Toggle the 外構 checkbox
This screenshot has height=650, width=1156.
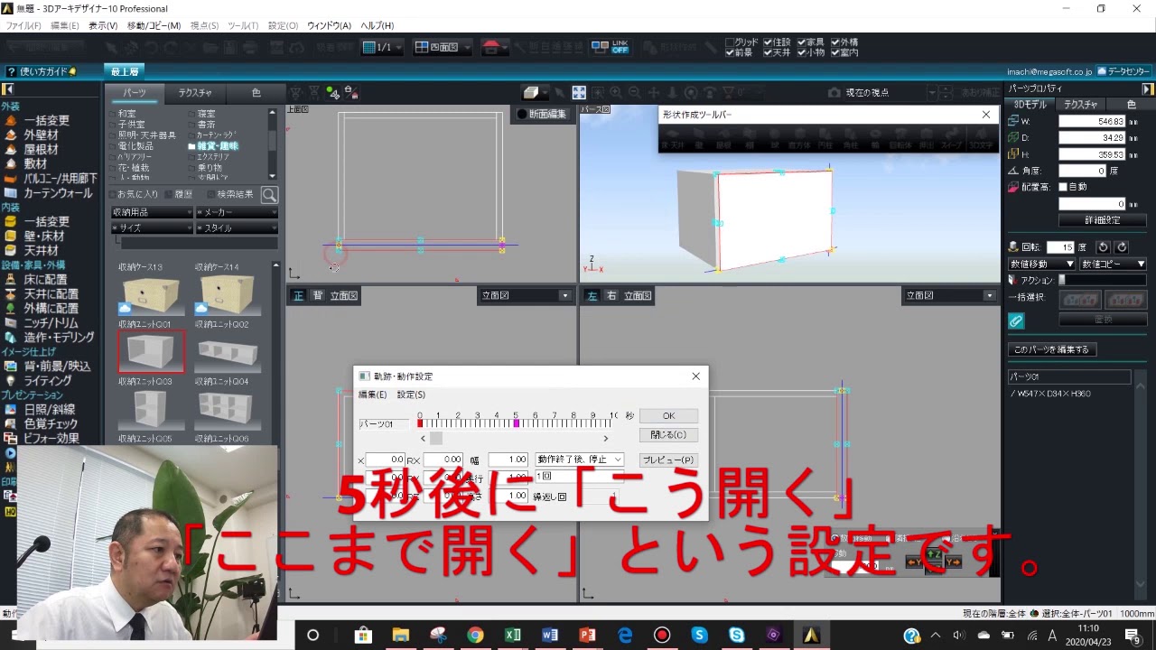tap(835, 42)
